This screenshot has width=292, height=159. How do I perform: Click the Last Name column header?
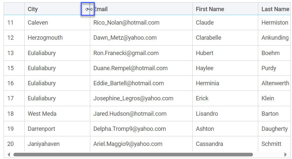275,9
